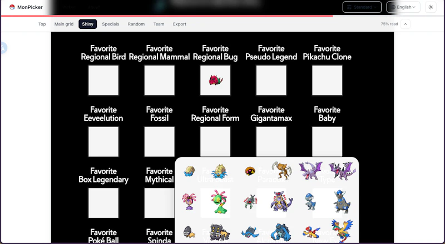445x244 pixels.
Task: Click the MonPicker site title
Action: [30, 7]
